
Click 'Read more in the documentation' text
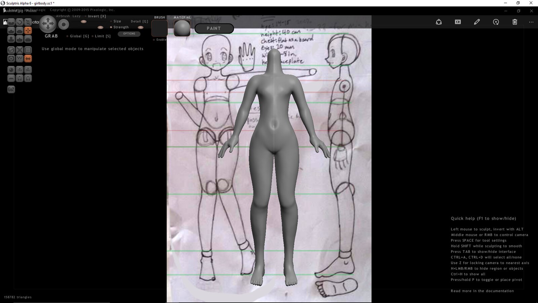[x=482, y=291]
